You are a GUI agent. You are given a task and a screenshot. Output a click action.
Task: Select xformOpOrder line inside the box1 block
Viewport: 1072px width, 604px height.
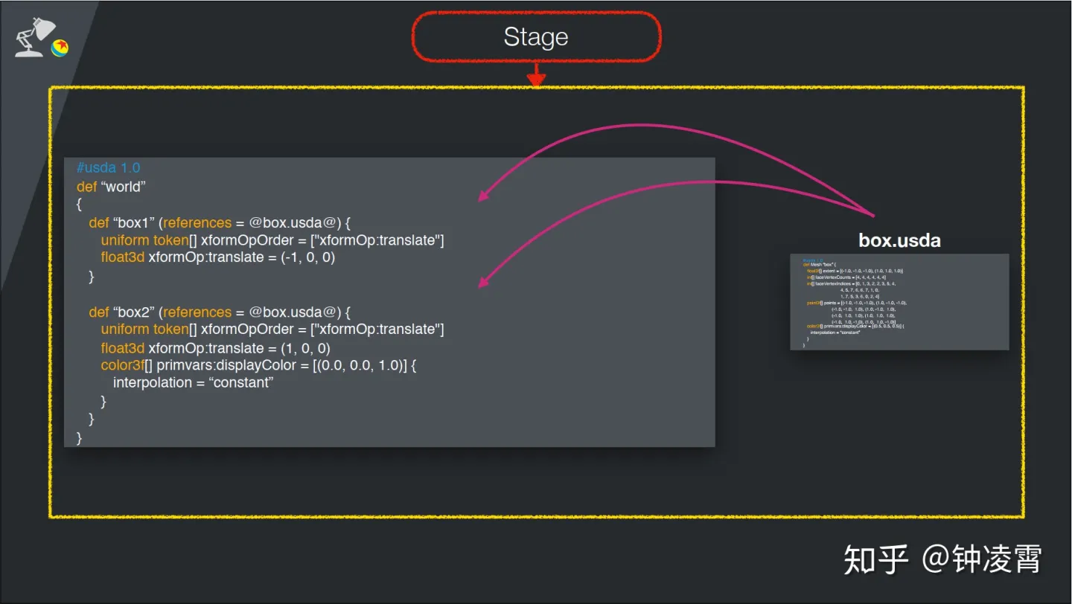tap(272, 240)
